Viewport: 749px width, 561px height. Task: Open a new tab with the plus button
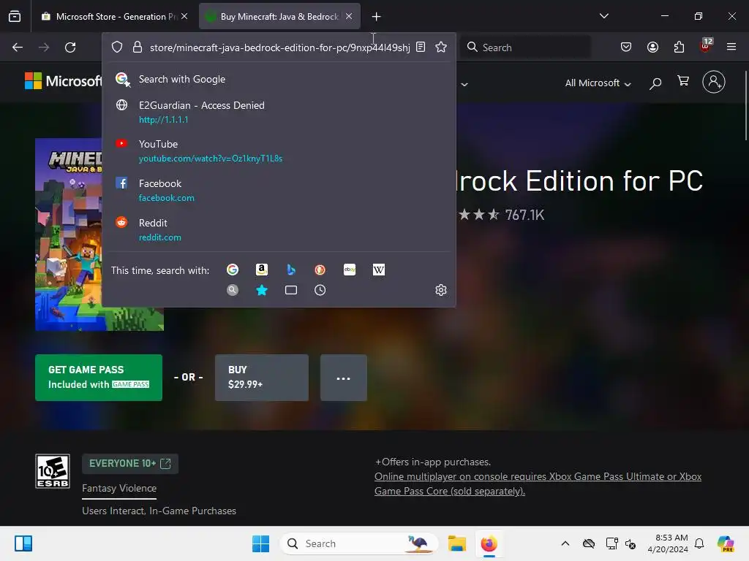click(377, 17)
